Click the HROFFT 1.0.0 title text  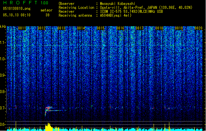pyautogui.click(x=26, y=3)
